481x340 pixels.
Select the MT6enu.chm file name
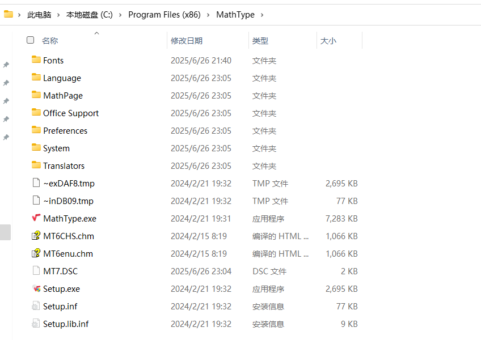click(68, 253)
